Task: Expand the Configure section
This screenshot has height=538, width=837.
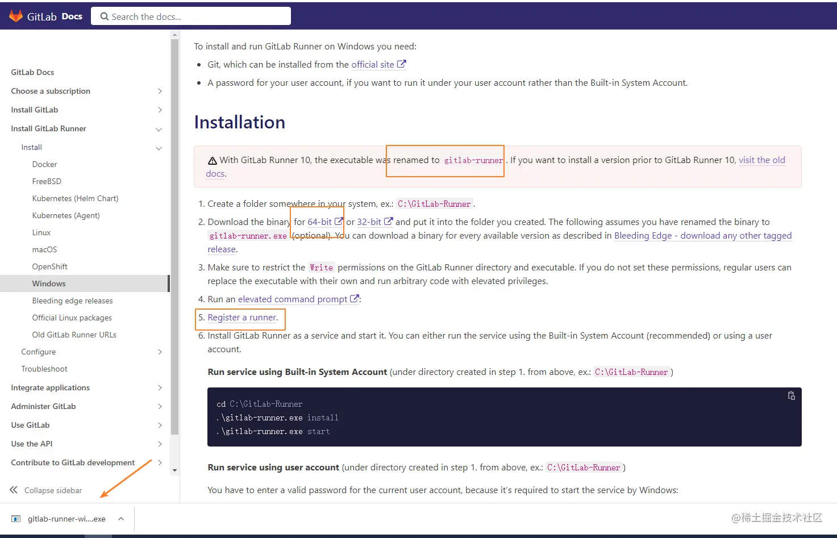Action: [160, 352]
